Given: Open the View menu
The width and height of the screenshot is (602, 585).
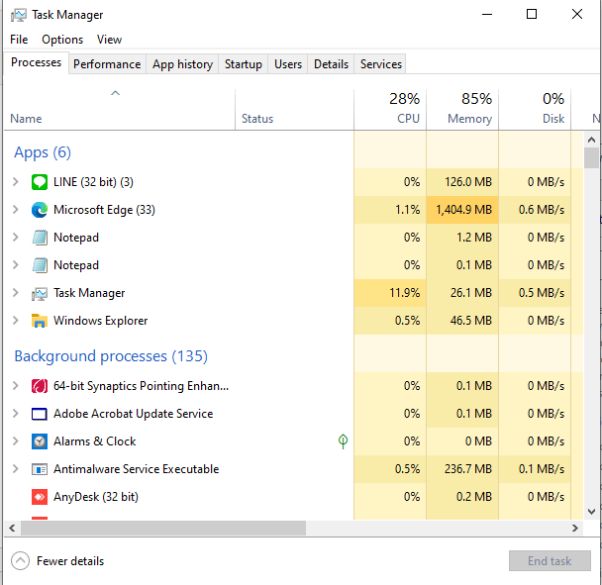Looking at the screenshot, I should [109, 40].
